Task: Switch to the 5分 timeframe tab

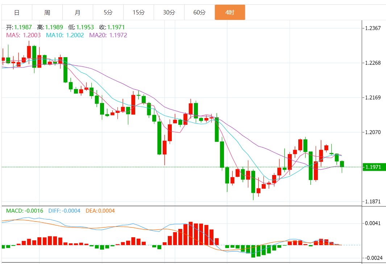Action: [108, 12]
